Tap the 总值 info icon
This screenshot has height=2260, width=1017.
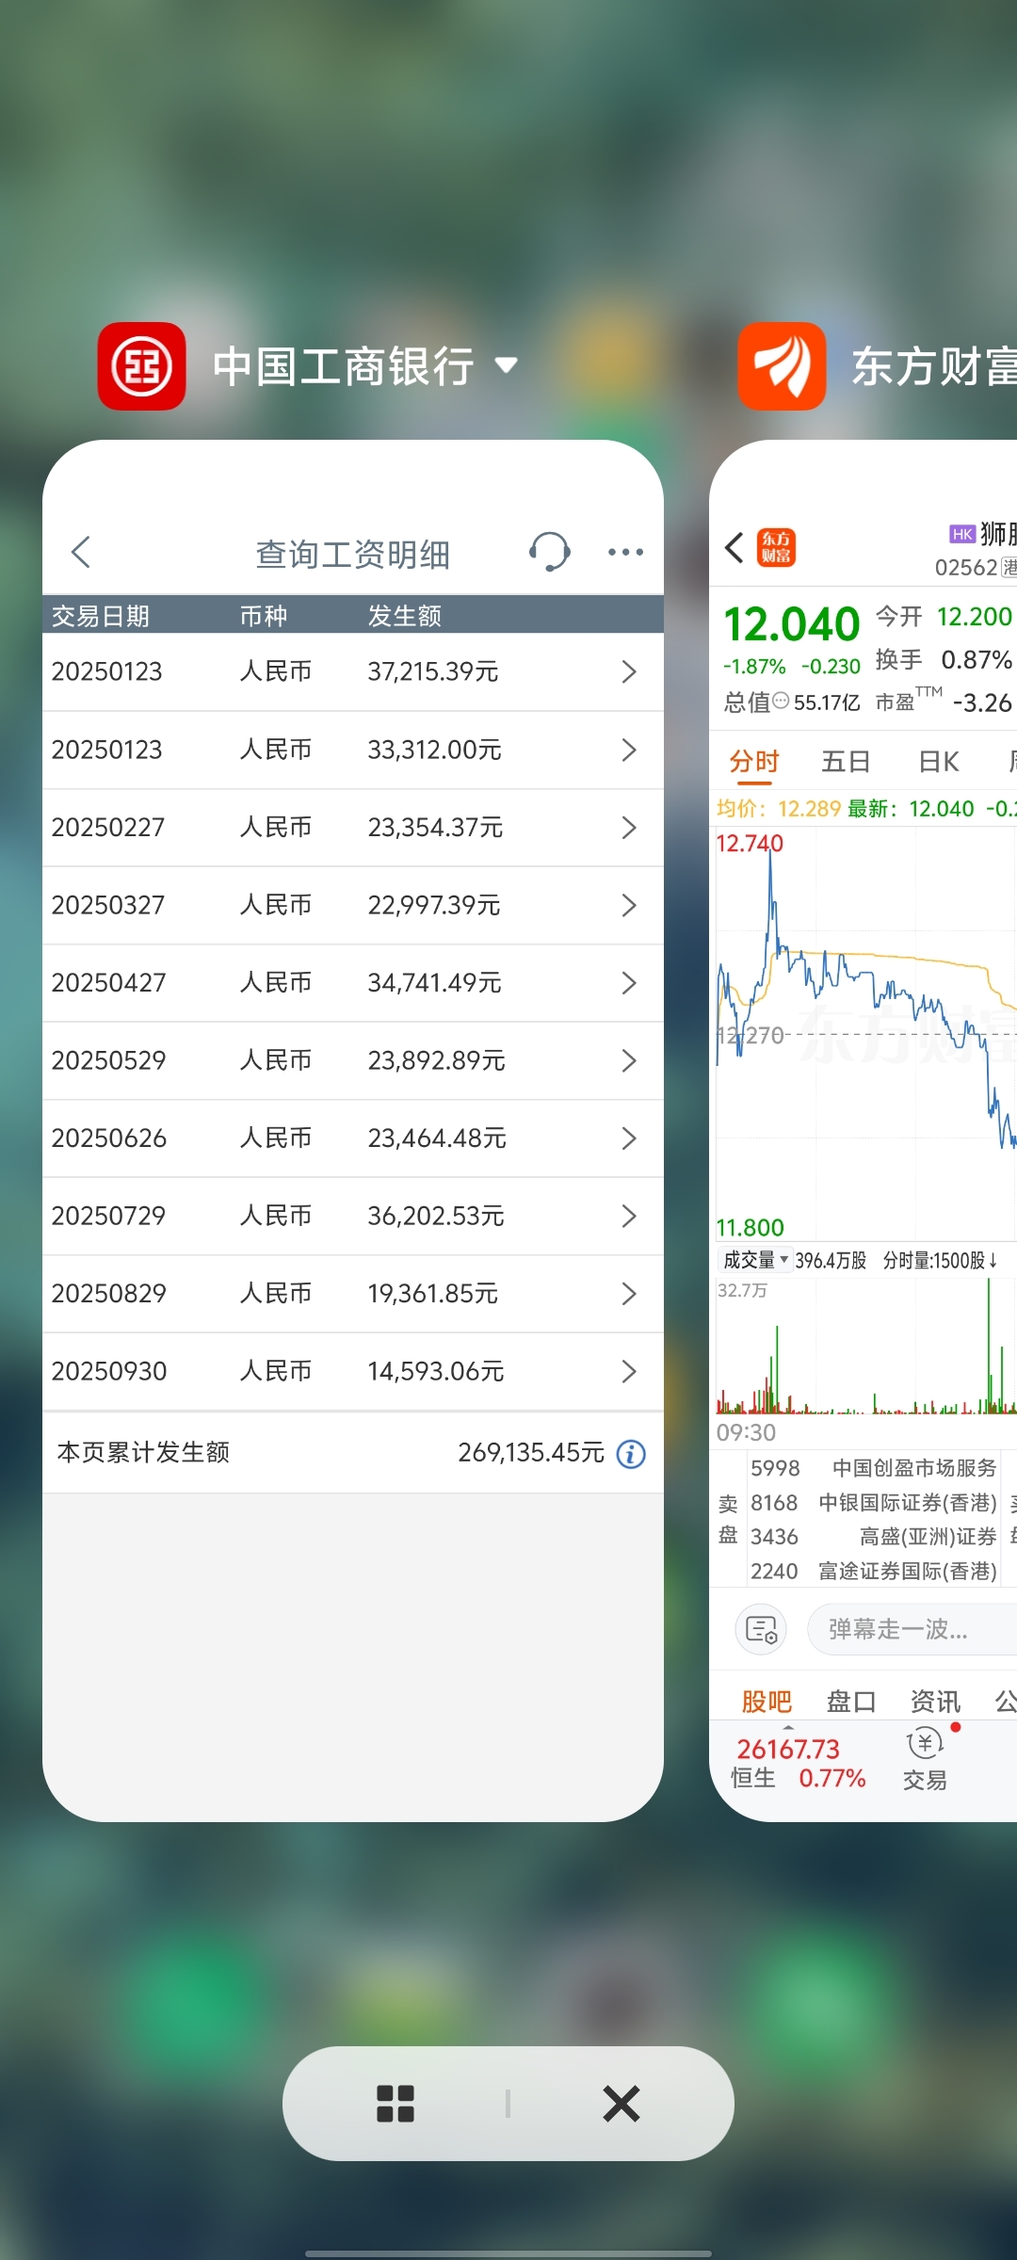(781, 701)
